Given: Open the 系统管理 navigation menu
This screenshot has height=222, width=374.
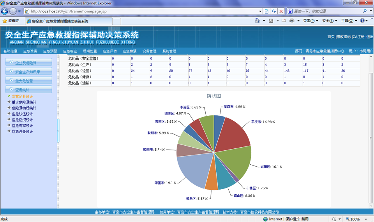Looking at the screenshot, I should [169, 51].
